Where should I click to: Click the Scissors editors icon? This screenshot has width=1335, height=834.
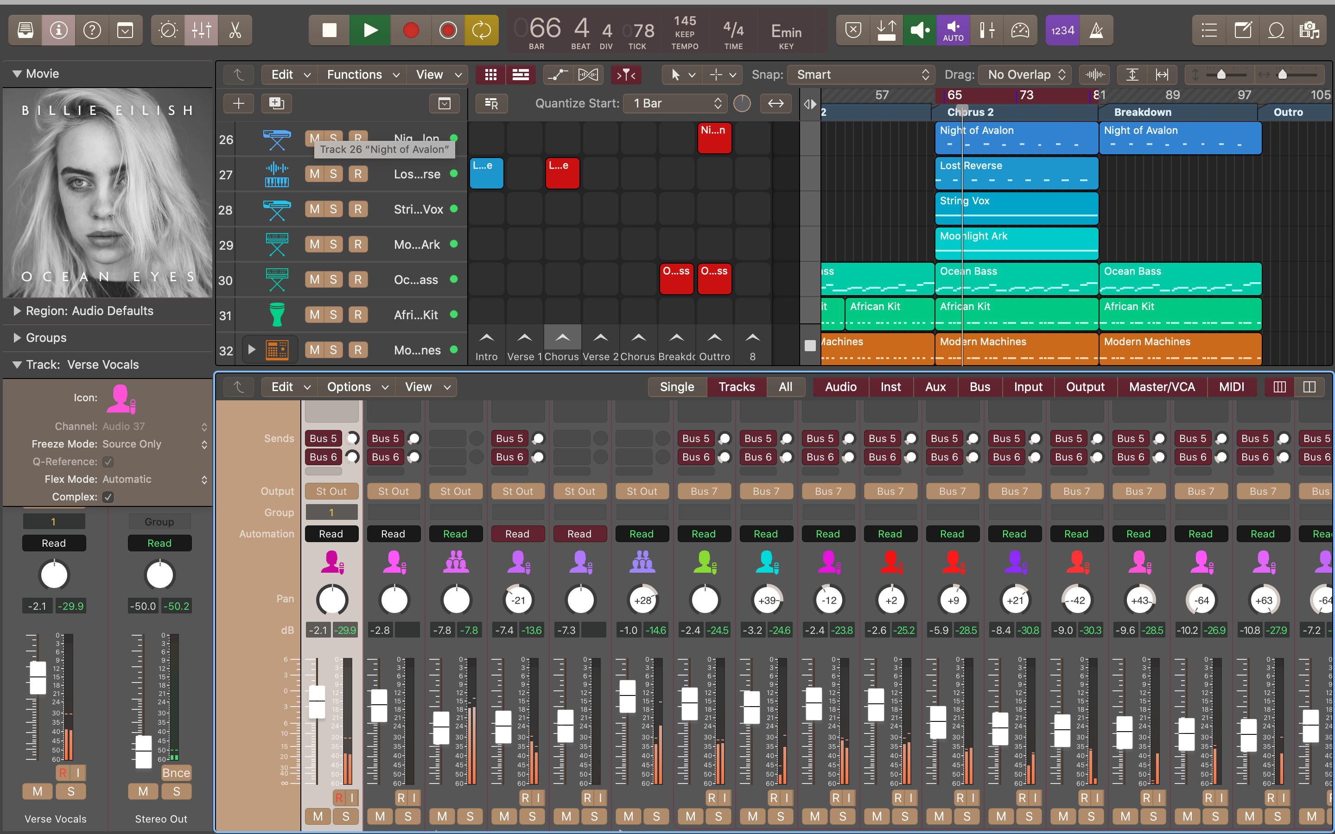click(x=235, y=30)
